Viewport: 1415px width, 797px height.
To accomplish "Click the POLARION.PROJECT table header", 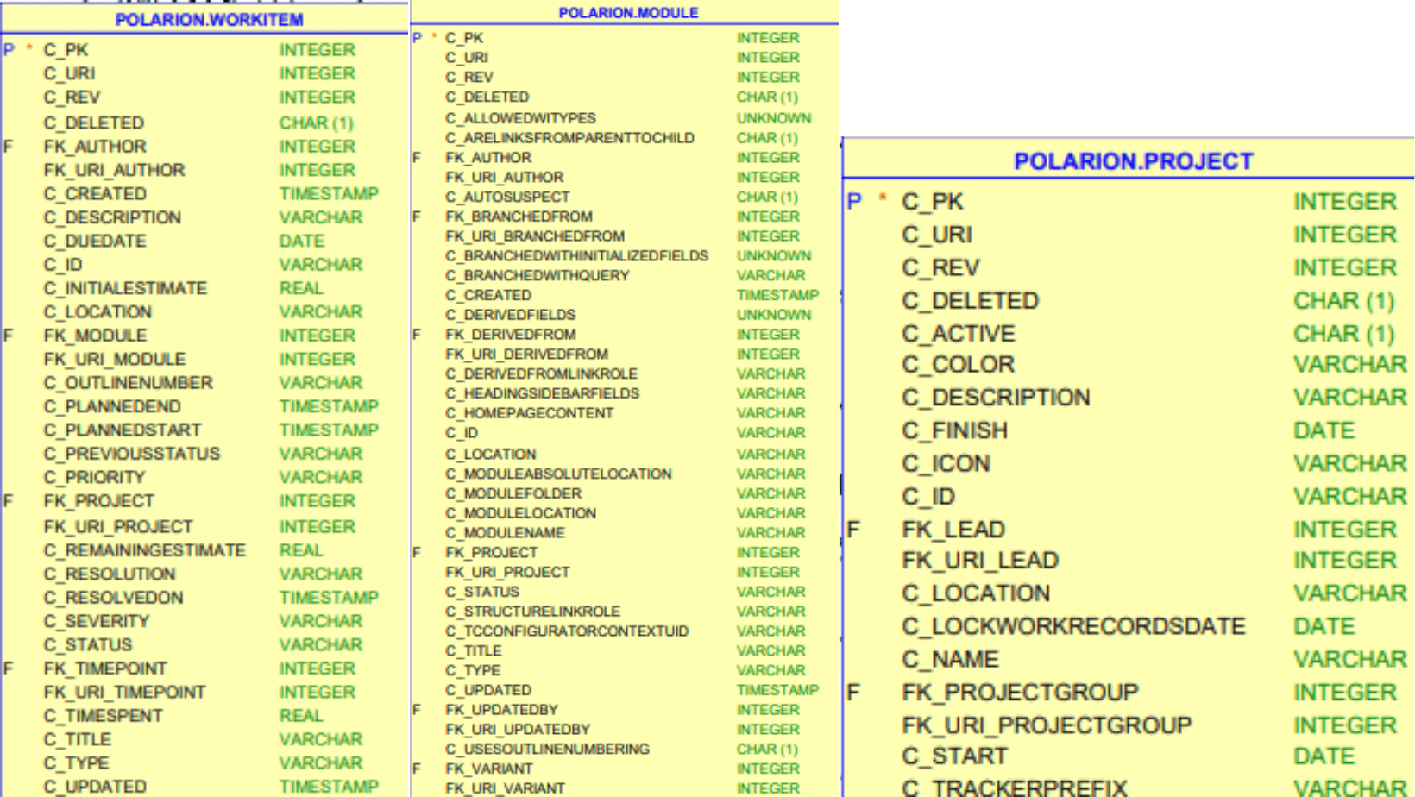I will tap(1133, 161).
